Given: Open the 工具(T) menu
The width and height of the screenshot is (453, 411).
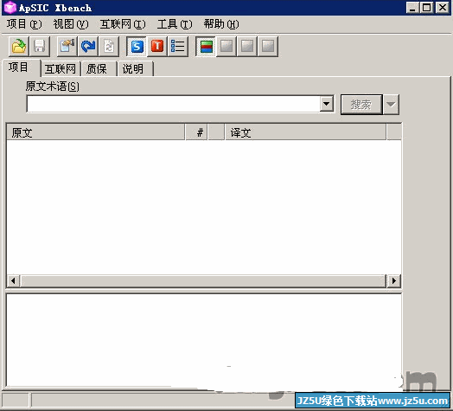Looking at the screenshot, I should 175,24.
